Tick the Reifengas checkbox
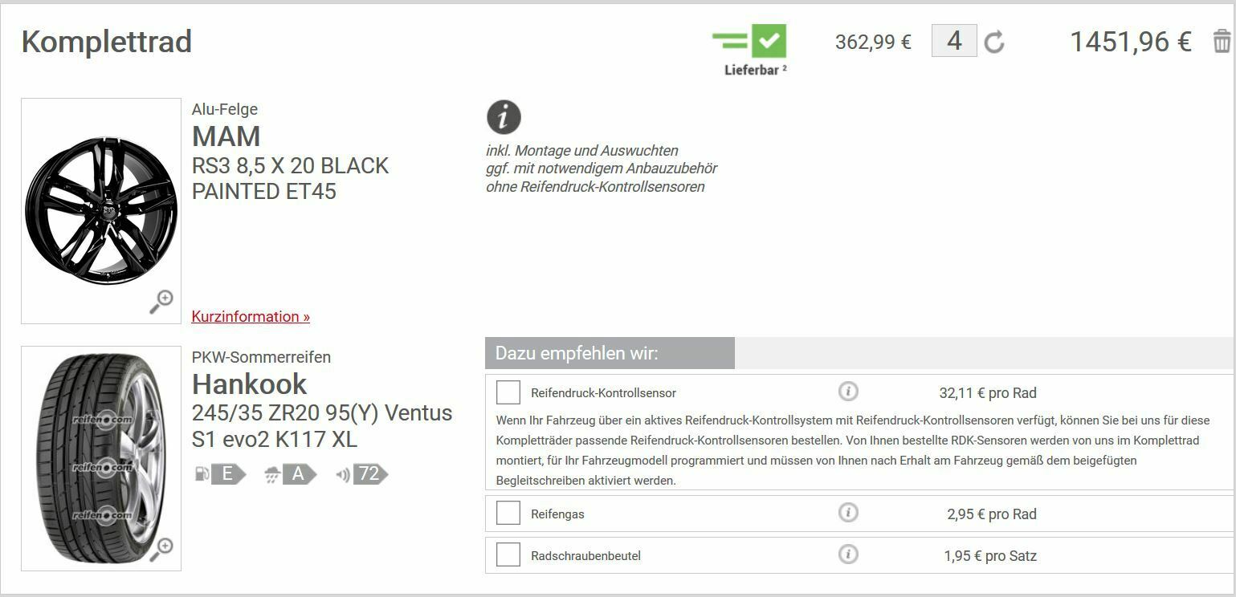This screenshot has height=597, width=1236. 508,514
